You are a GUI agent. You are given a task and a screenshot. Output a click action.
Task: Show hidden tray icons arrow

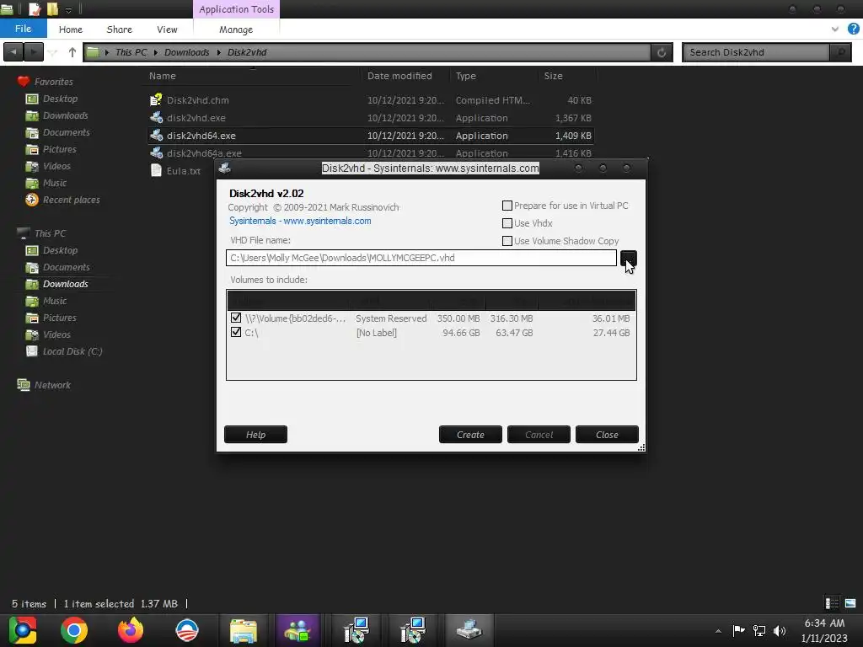point(718,631)
